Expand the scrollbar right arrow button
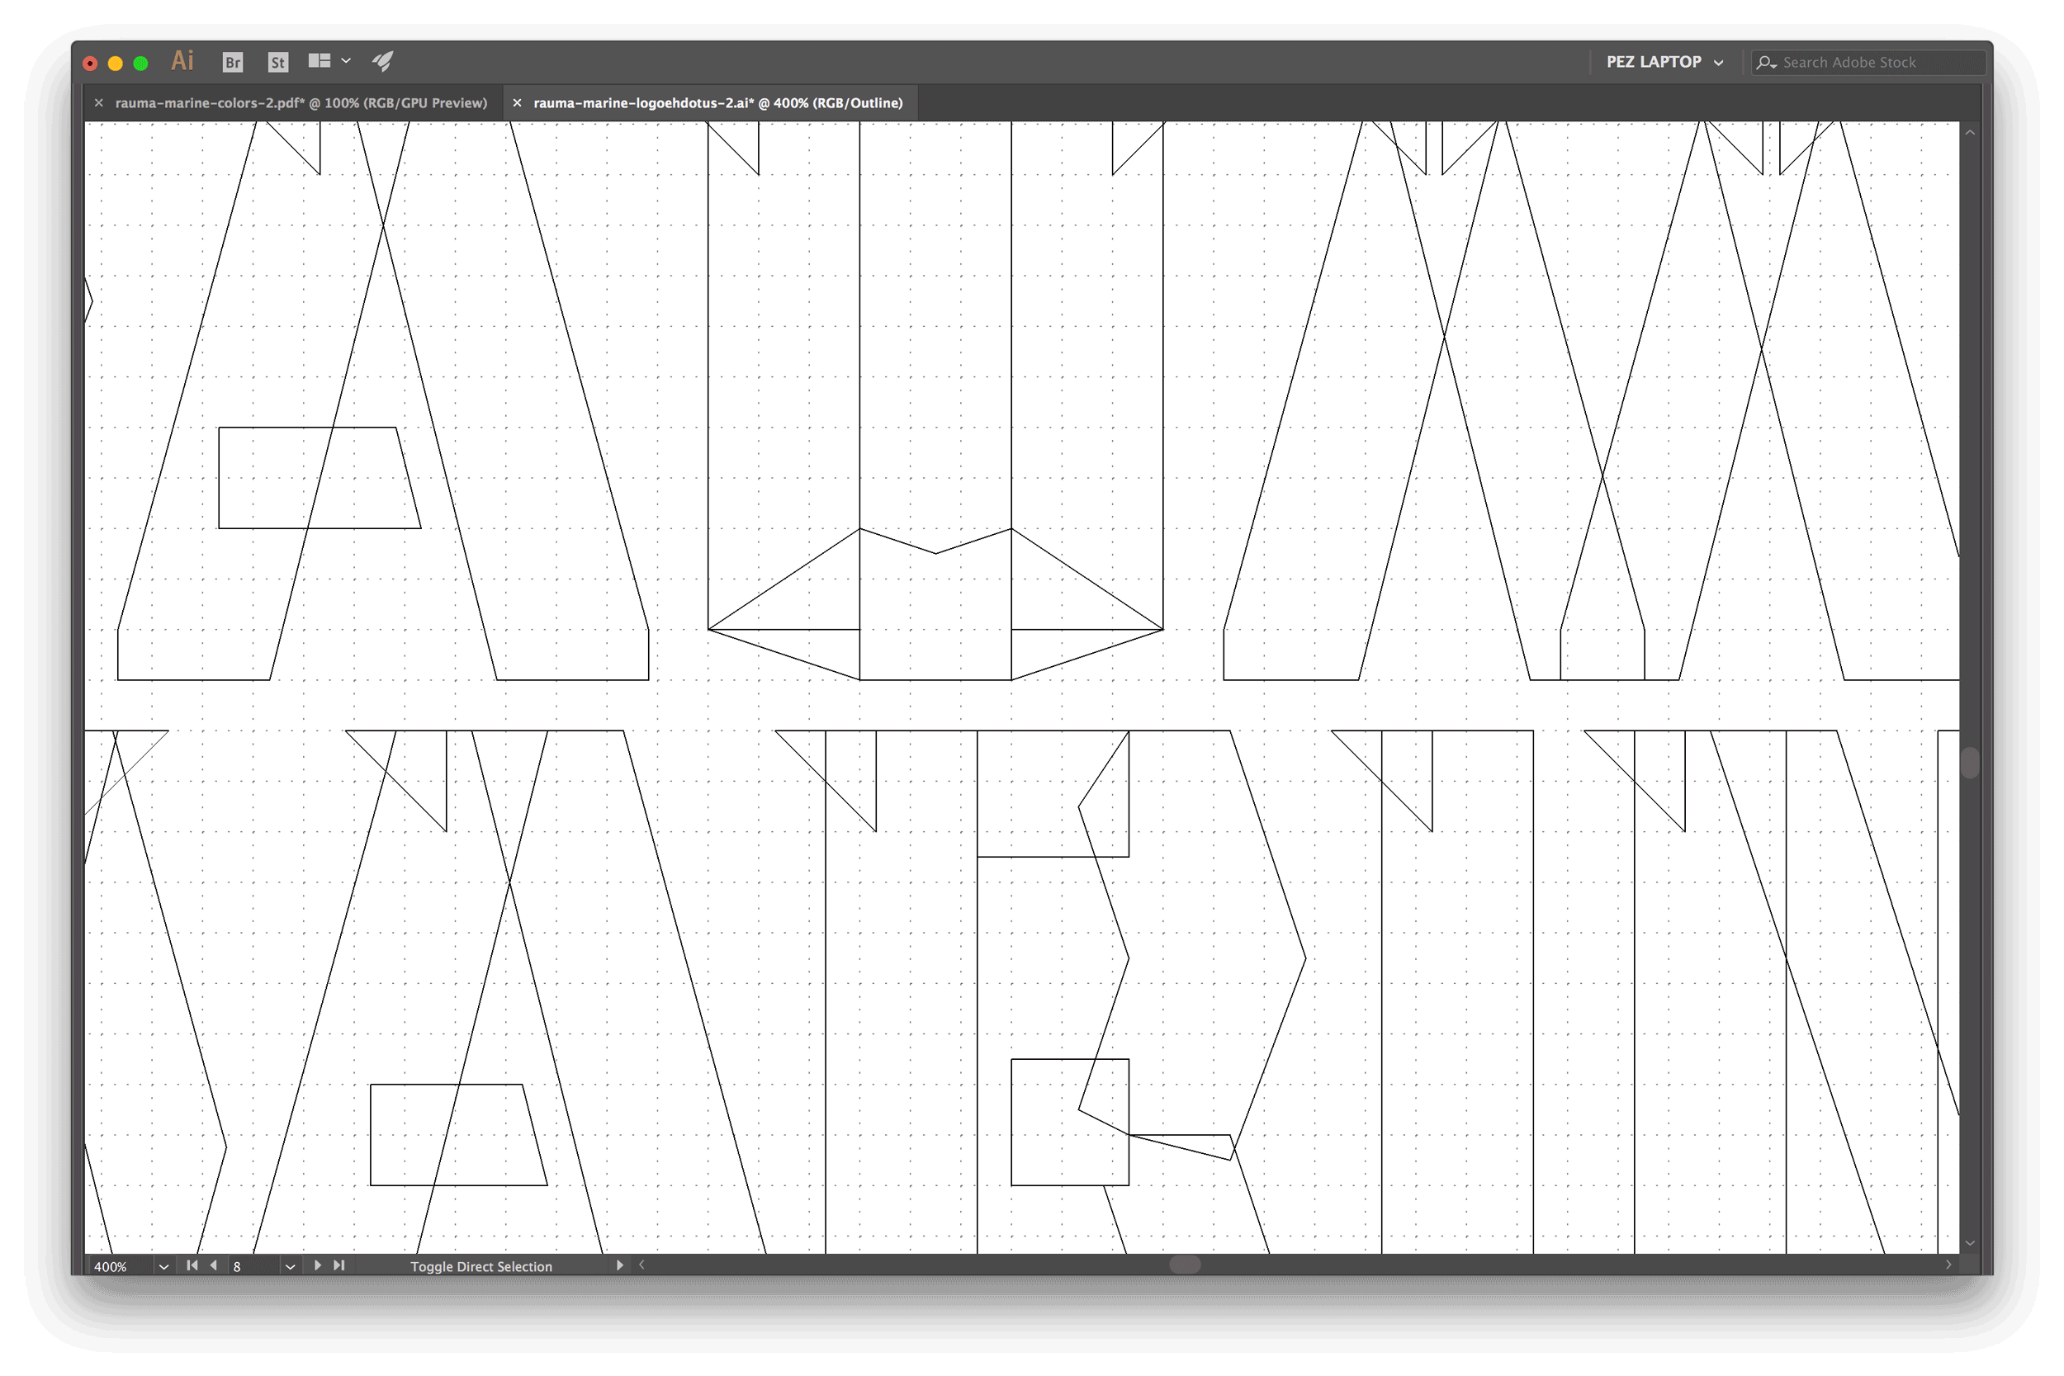The image size is (2064, 1376). 1950,1265
